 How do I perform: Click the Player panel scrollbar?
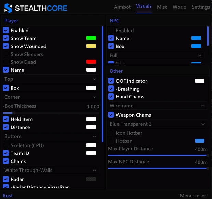(102, 84)
